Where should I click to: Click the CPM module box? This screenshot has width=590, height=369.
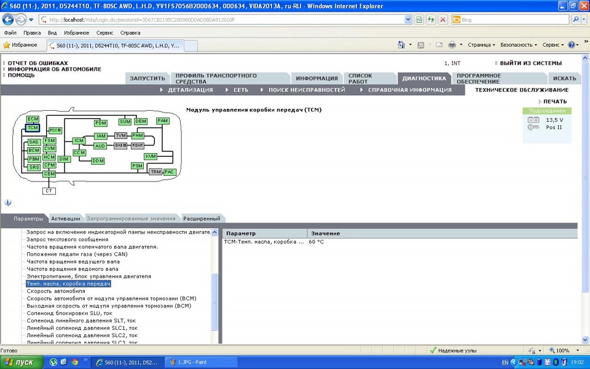(x=49, y=165)
